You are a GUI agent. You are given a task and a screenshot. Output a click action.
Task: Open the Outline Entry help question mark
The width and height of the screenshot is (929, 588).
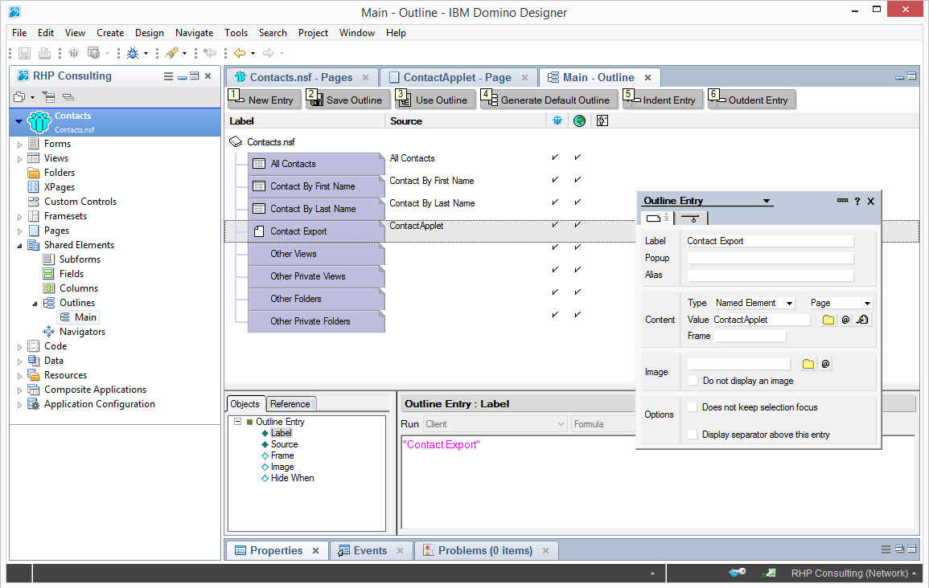(x=857, y=202)
